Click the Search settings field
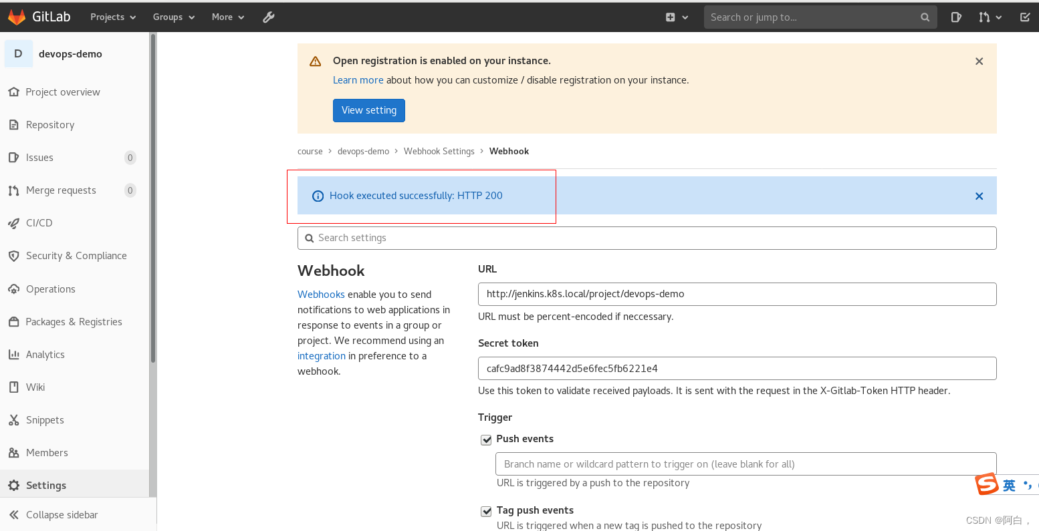This screenshot has height=531, width=1039. coord(647,238)
